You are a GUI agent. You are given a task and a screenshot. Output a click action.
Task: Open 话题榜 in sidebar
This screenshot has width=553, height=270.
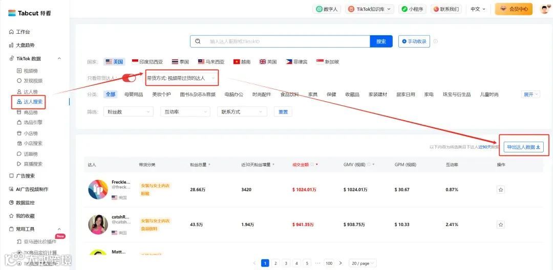point(27,154)
